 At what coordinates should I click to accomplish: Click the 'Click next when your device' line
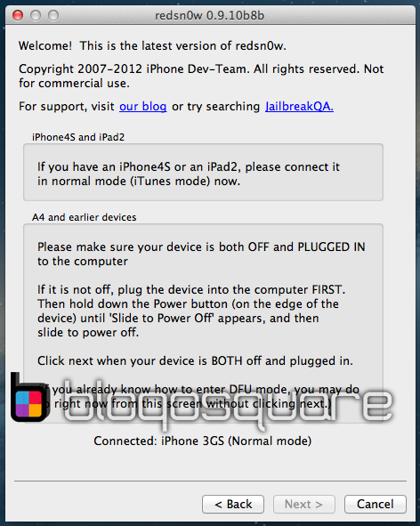click(x=195, y=361)
